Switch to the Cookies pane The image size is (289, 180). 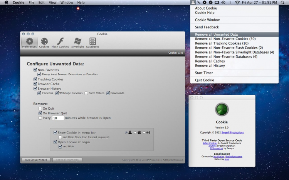44,43
